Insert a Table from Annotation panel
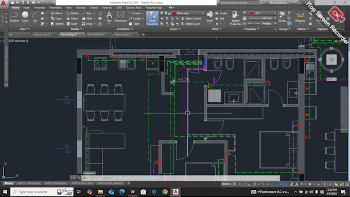Screen dimensions: 350x197 pyautogui.click(x=134, y=24)
